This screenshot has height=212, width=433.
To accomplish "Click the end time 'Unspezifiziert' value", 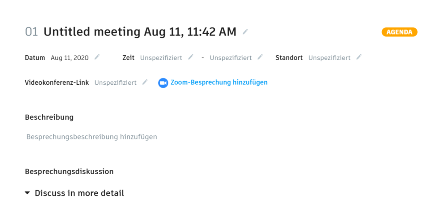I will click(x=231, y=58).
